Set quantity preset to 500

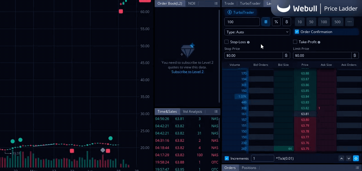(337, 22)
